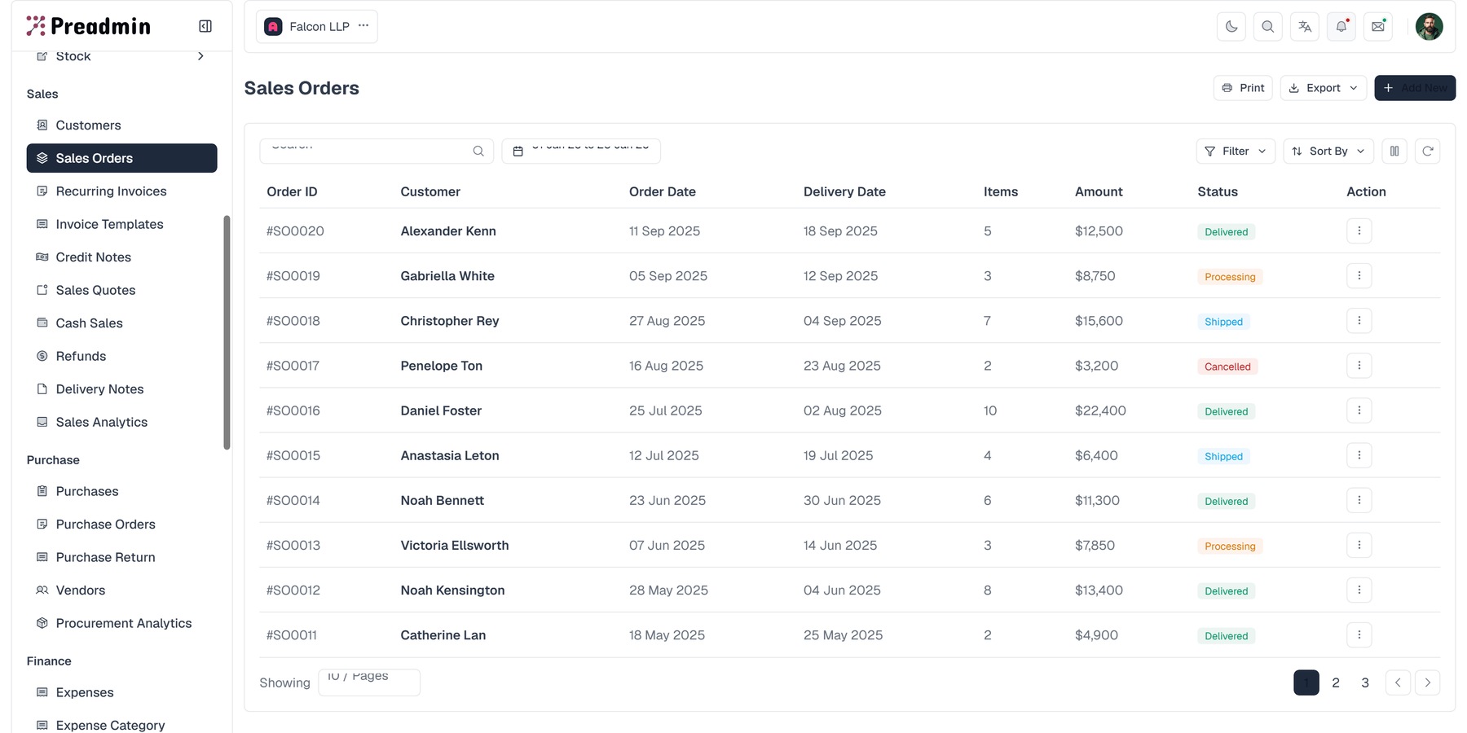Screen dimensions: 1467x733
Task: Expand the Stock sidebar item
Action: (121, 56)
